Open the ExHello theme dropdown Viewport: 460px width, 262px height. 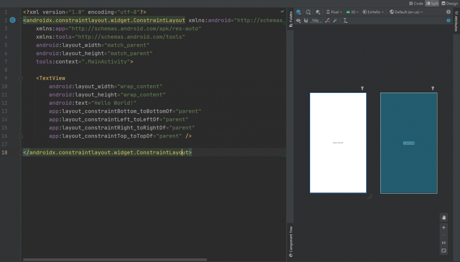pos(373,12)
